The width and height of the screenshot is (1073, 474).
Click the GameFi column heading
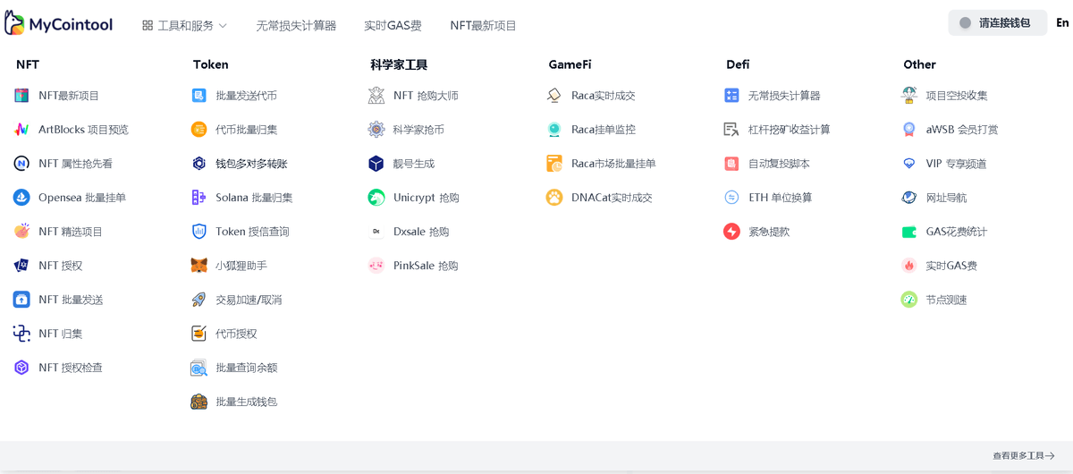click(x=570, y=64)
